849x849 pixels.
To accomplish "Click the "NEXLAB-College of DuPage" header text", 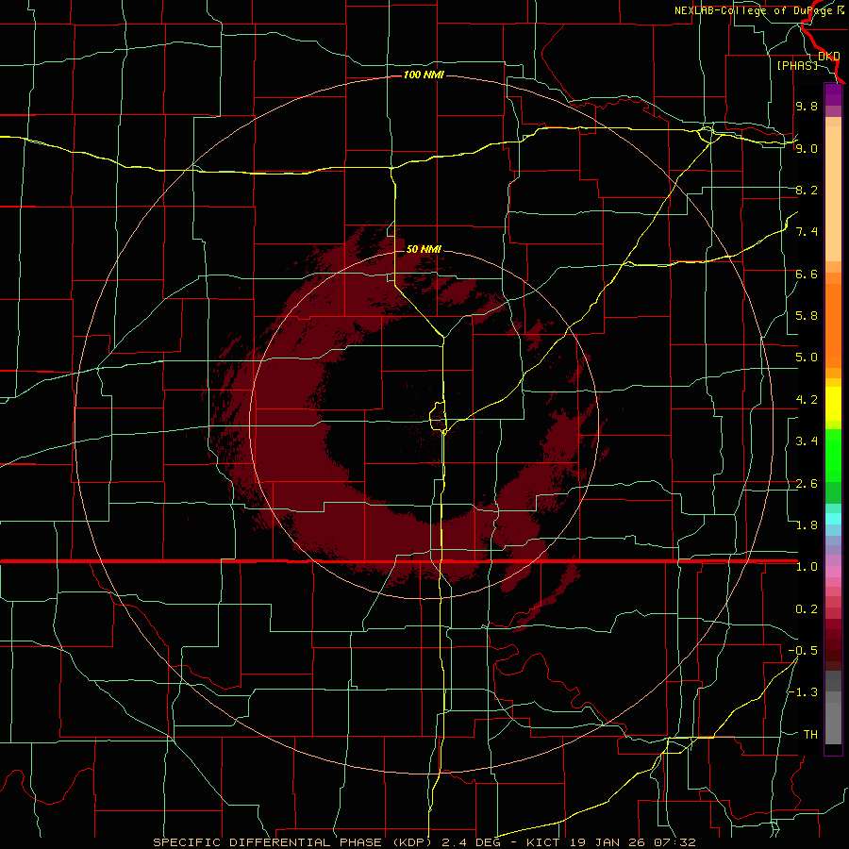I will click(x=756, y=10).
